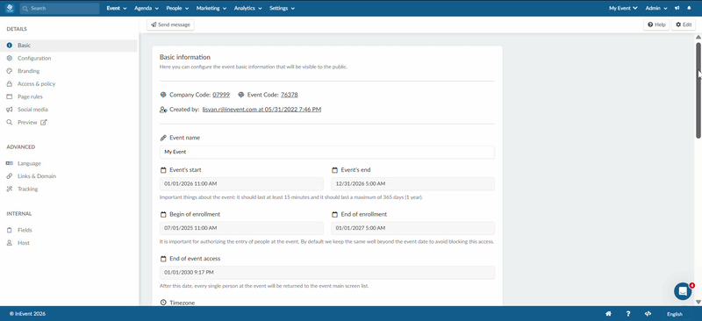This screenshot has width=702, height=321.
Task: Expand the Admin account dropdown
Action: pos(656,8)
